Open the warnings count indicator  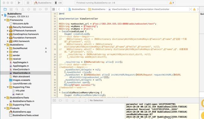click(x=172, y=3)
